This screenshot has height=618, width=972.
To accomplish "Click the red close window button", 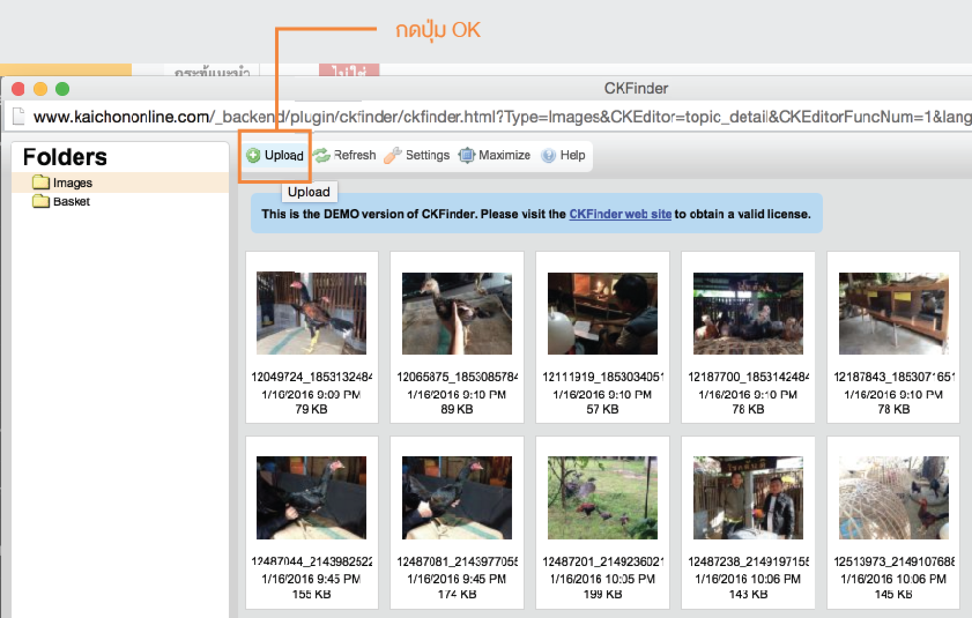I will click(18, 89).
